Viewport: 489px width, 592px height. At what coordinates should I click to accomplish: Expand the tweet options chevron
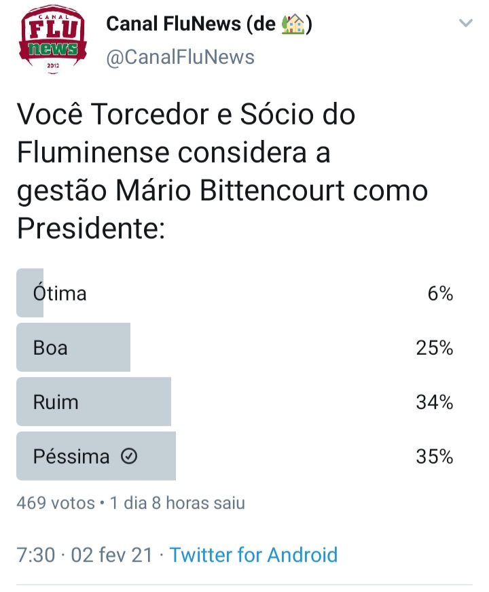466,23
